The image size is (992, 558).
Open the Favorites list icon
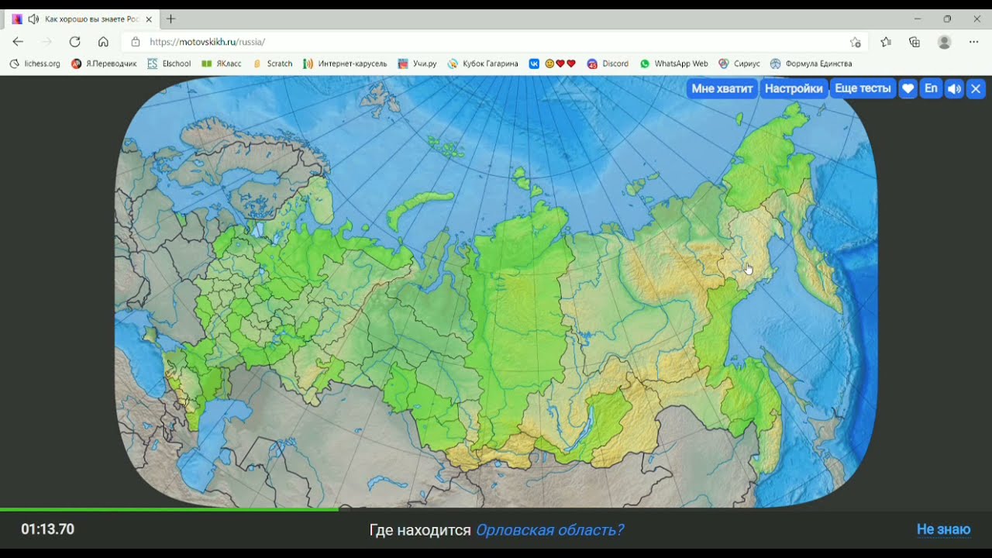886,42
